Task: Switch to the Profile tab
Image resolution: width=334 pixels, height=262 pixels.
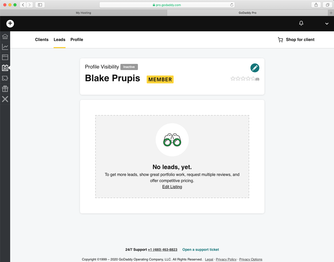Action: point(77,40)
